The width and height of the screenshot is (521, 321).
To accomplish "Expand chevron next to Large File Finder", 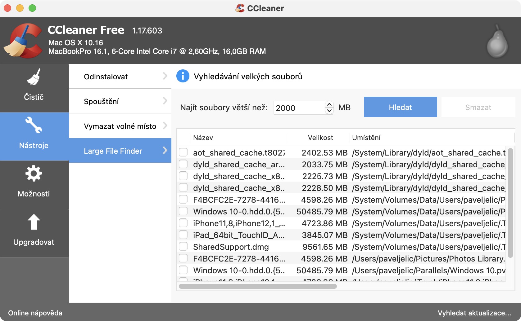I will (x=165, y=150).
